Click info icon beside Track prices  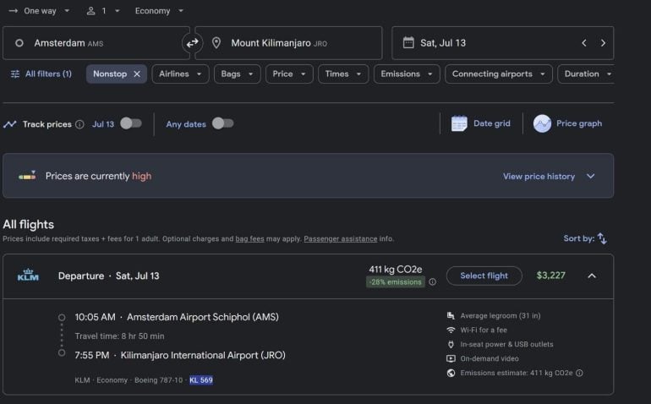pyautogui.click(x=79, y=124)
